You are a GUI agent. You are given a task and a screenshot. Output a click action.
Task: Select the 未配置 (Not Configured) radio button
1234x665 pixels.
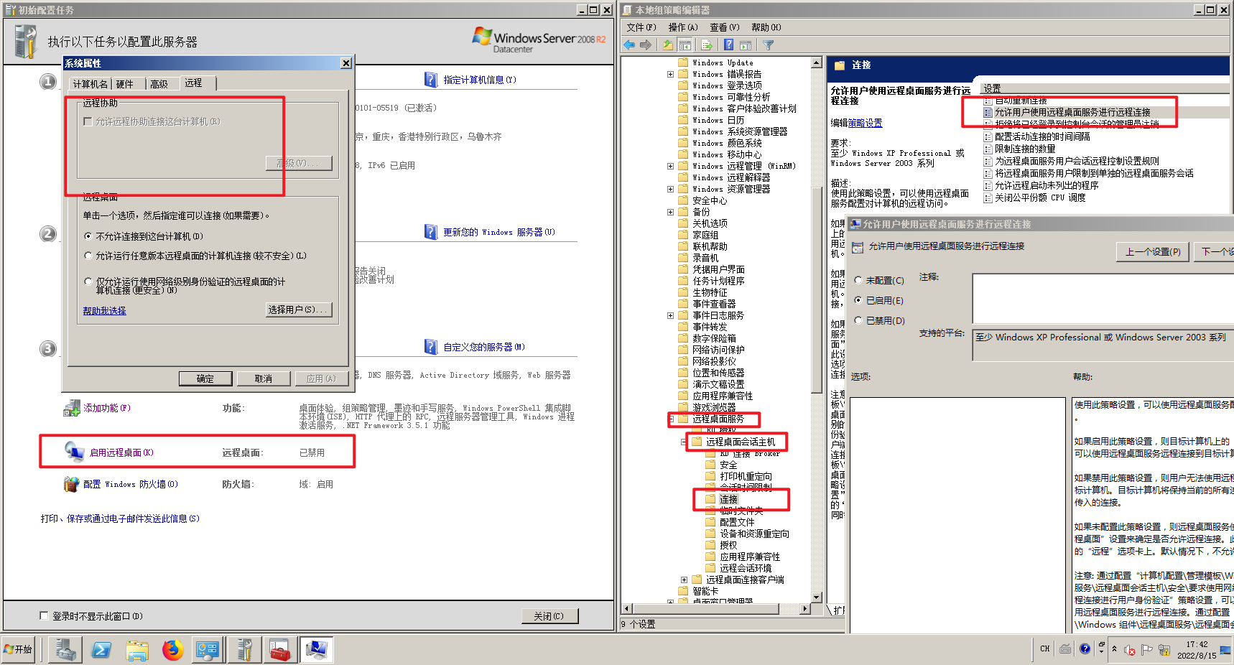(858, 280)
